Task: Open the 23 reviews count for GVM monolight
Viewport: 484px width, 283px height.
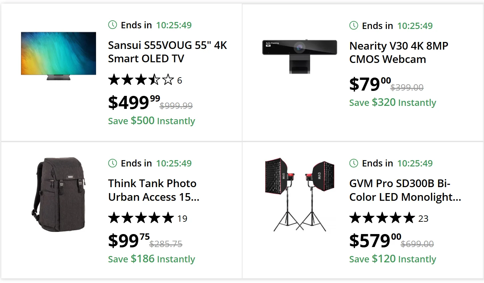Action: tap(423, 219)
